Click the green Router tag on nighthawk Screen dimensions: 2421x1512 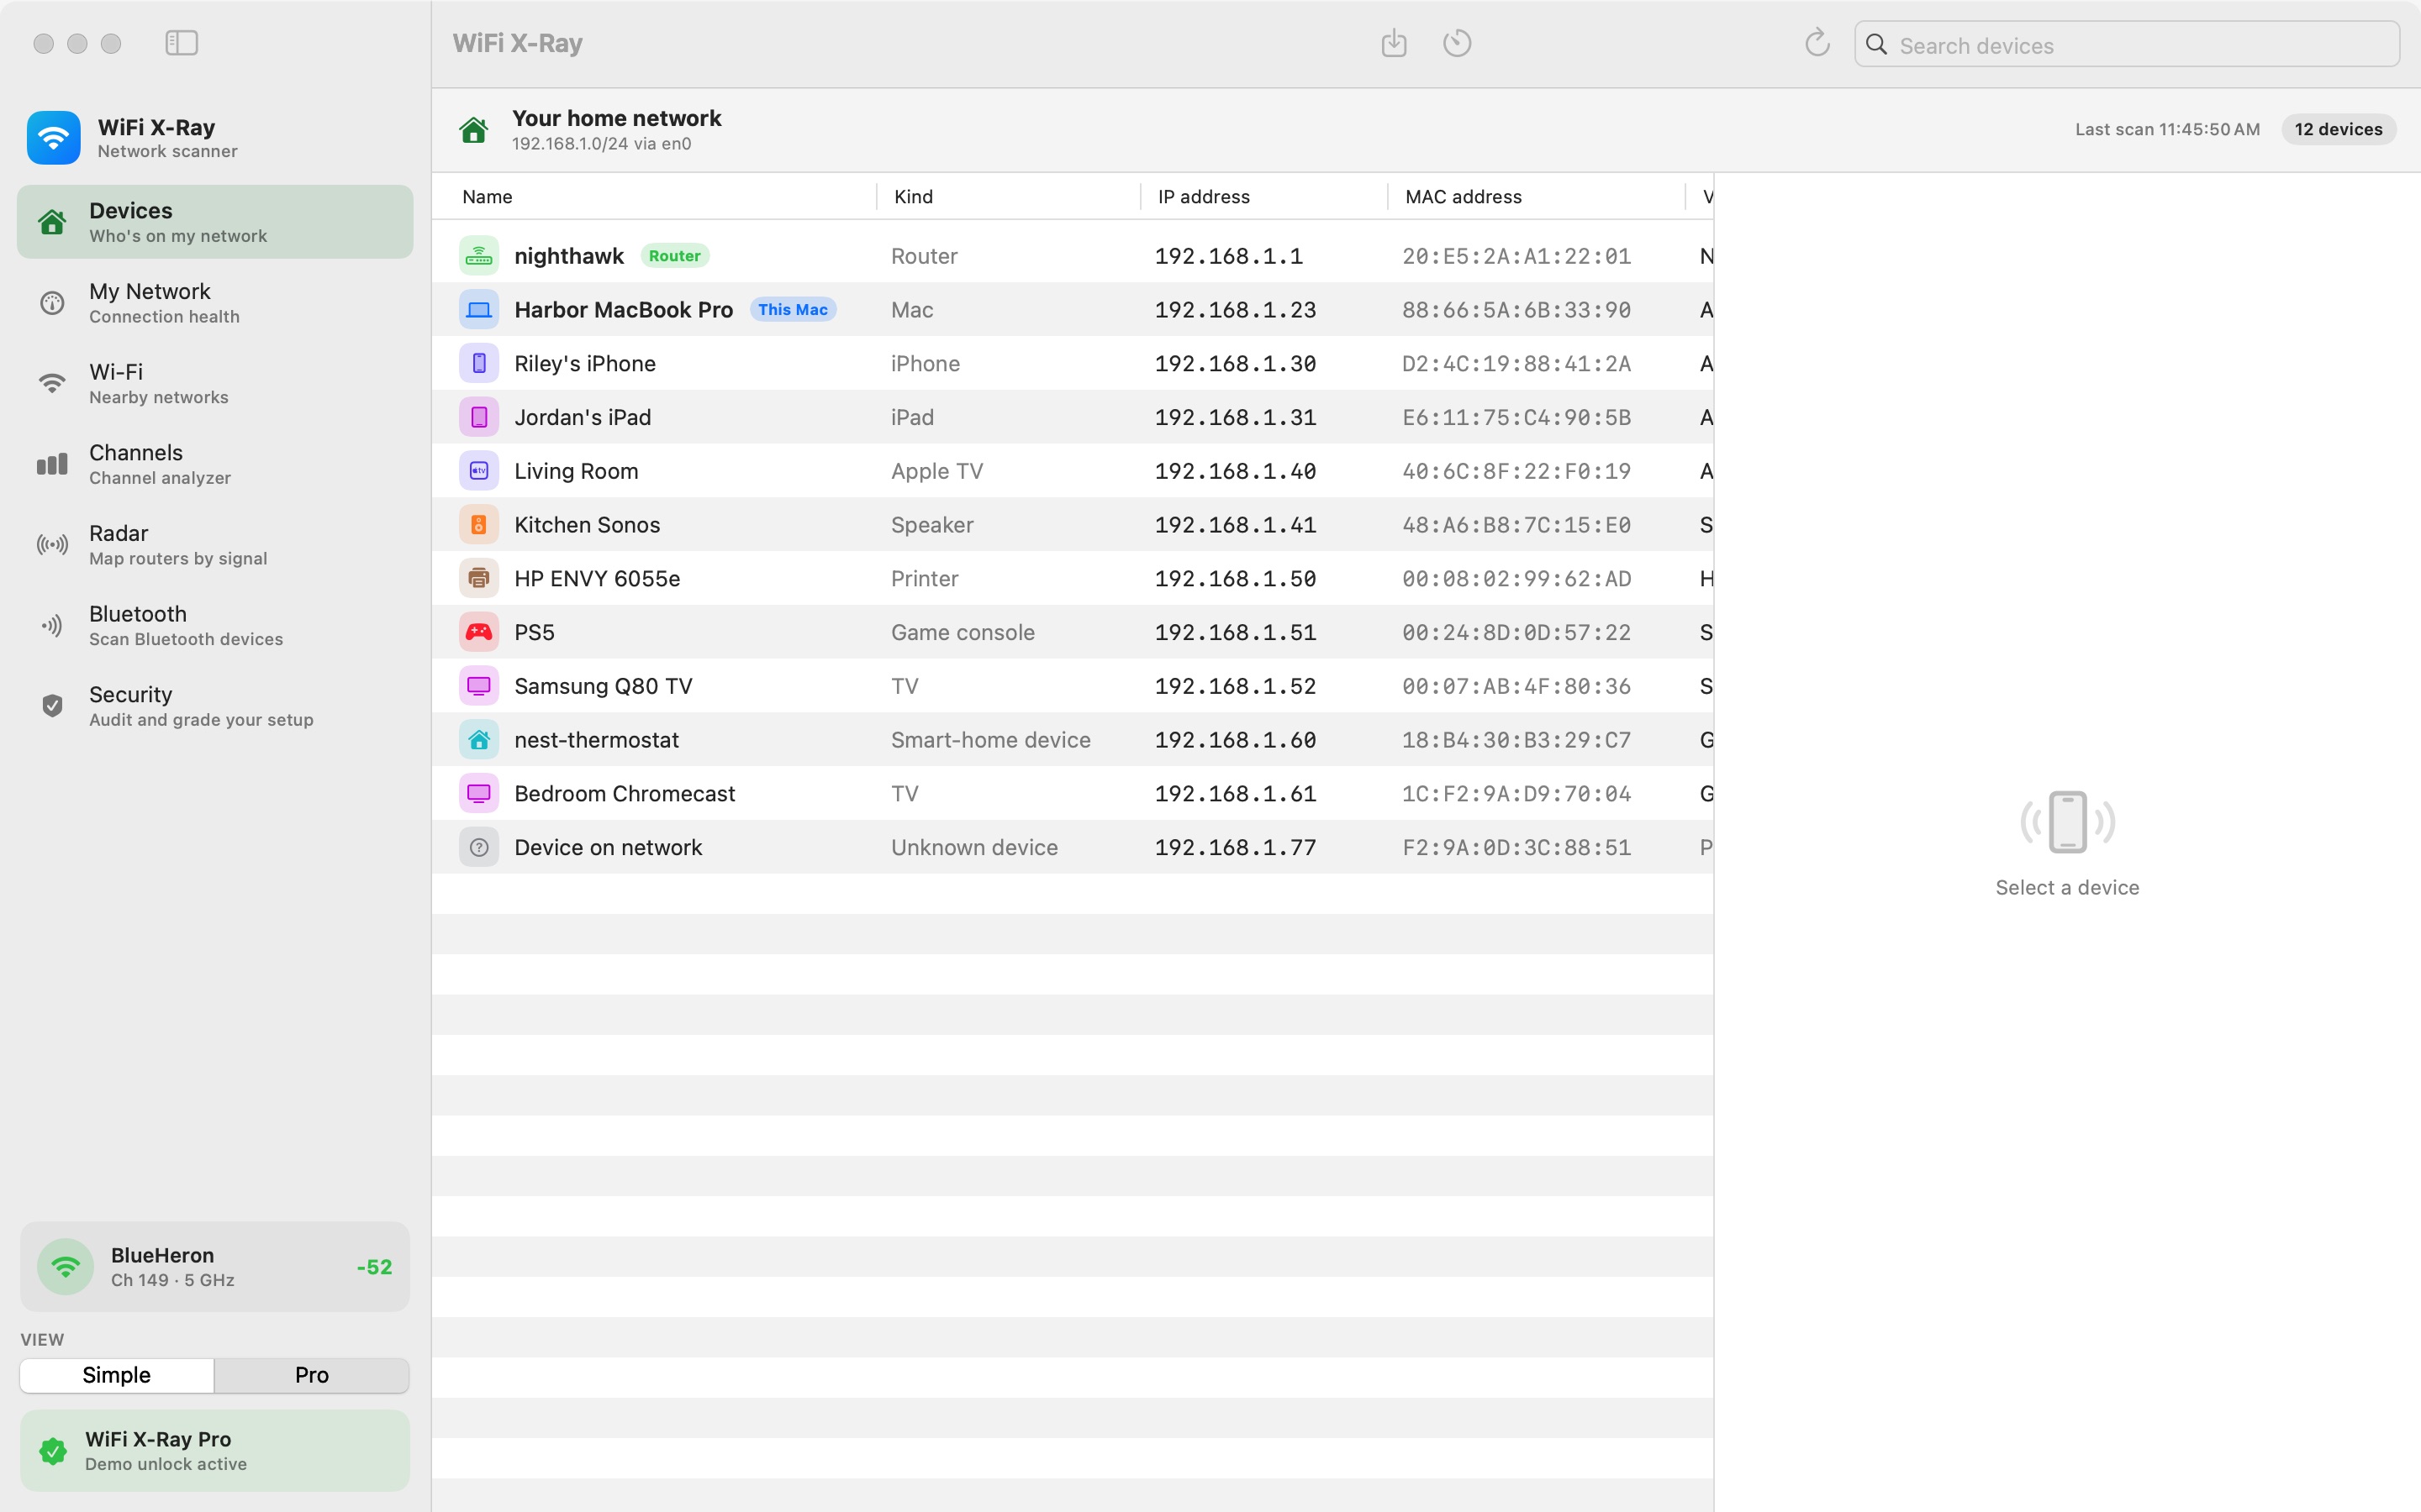[674, 256]
